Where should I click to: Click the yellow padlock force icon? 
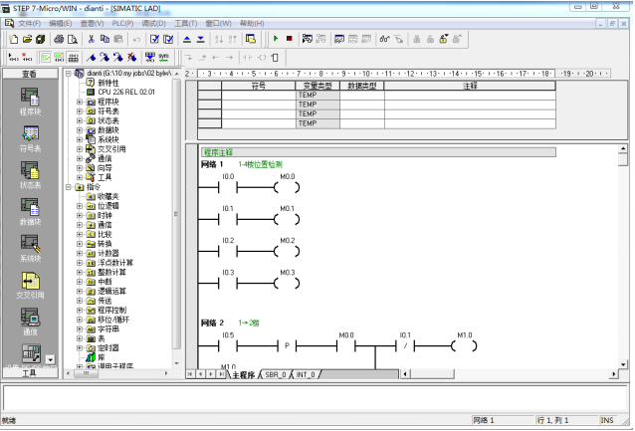point(444,39)
